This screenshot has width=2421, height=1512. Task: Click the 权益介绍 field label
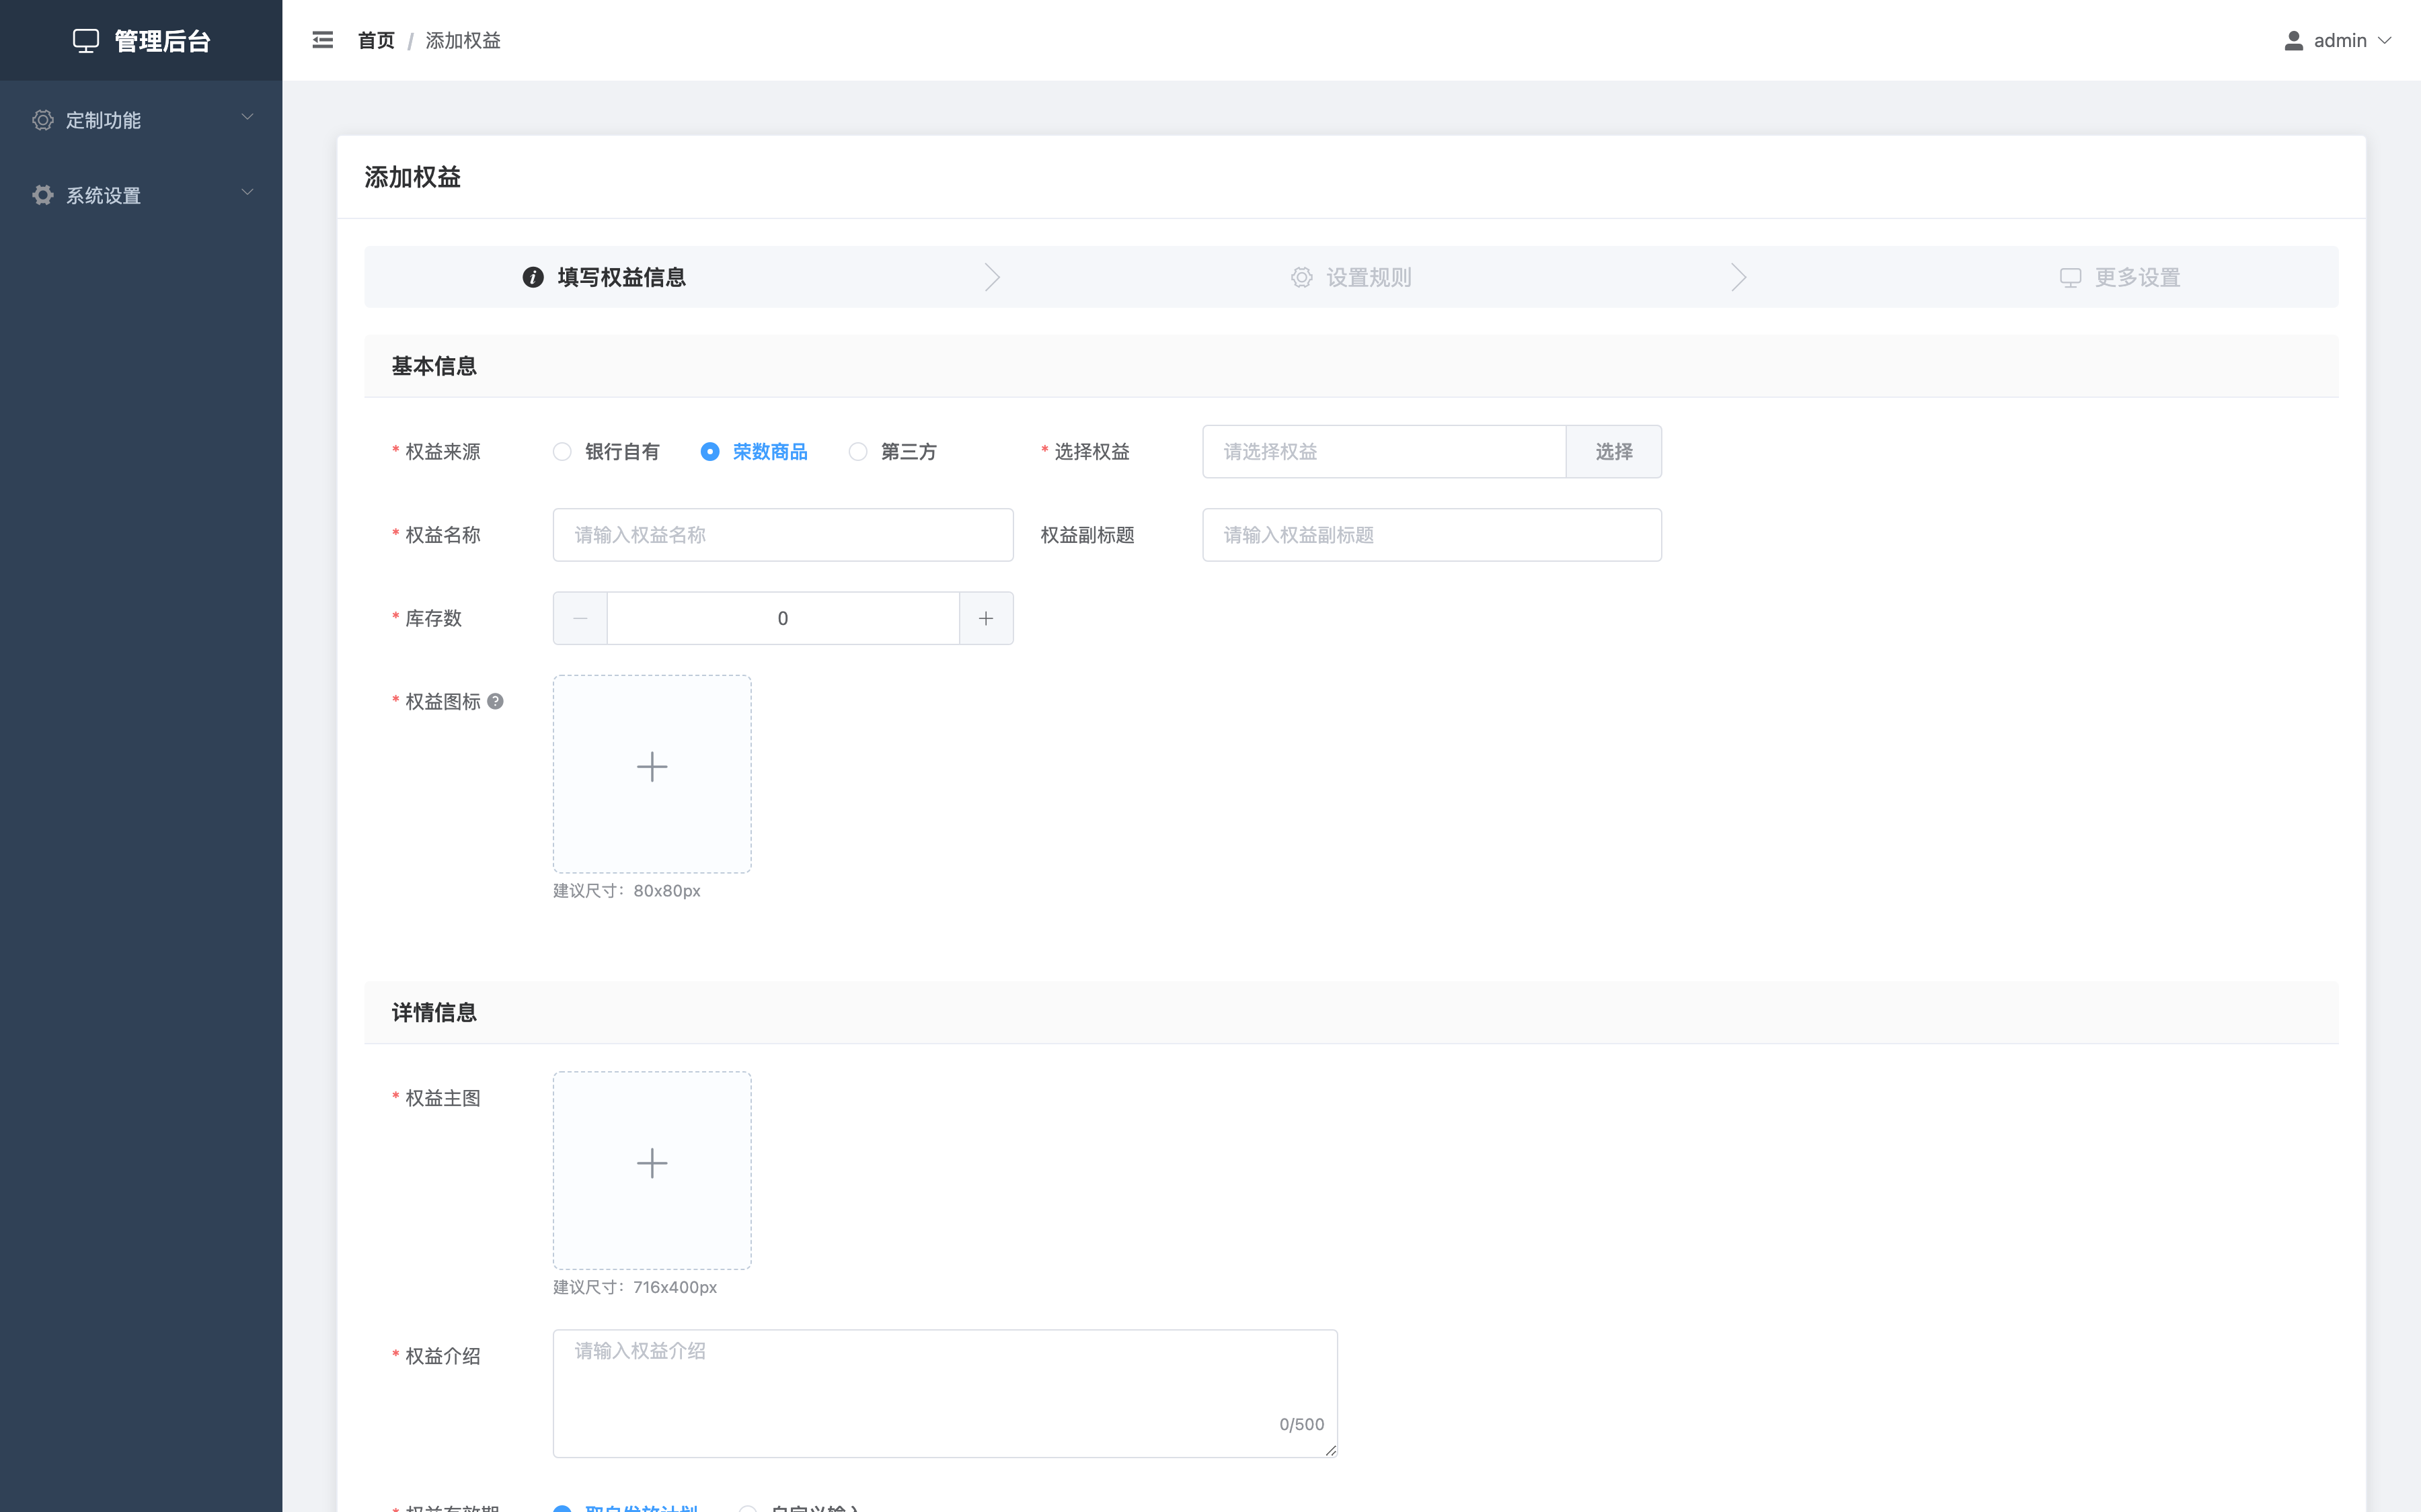pos(443,1356)
